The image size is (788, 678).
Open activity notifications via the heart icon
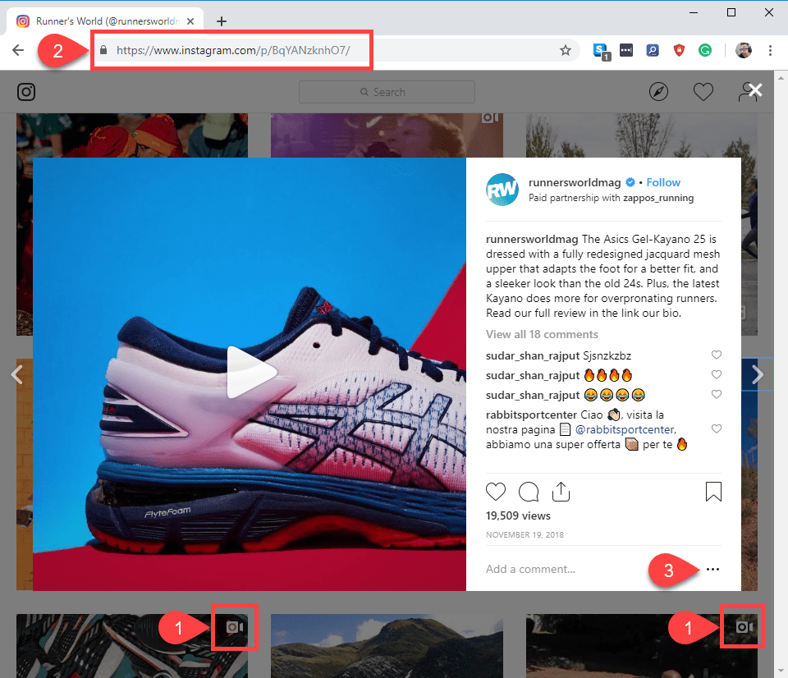[703, 92]
